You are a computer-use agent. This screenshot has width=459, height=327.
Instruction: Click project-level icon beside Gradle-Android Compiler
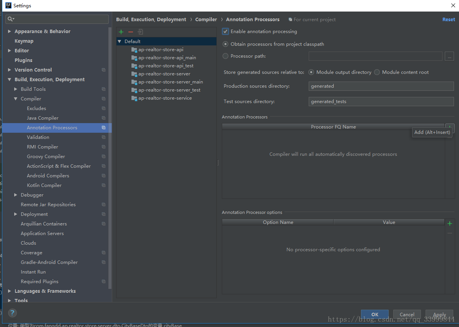click(x=104, y=262)
